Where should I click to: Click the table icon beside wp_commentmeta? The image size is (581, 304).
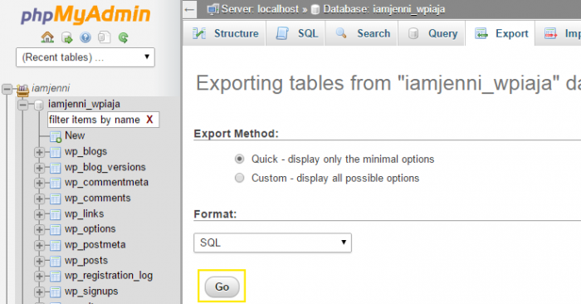(x=56, y=183)
